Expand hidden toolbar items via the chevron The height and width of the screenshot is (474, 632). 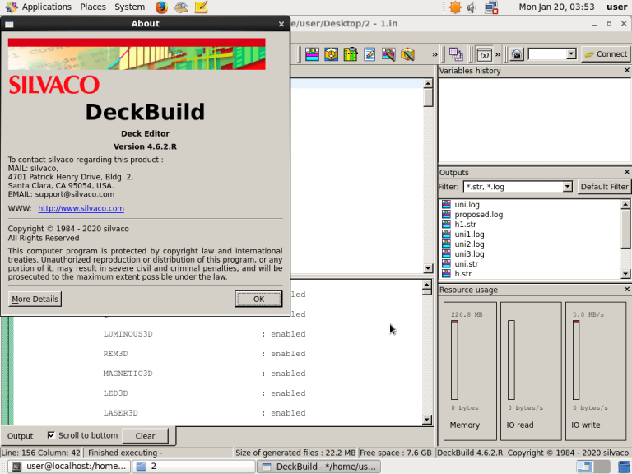point(434,54)
